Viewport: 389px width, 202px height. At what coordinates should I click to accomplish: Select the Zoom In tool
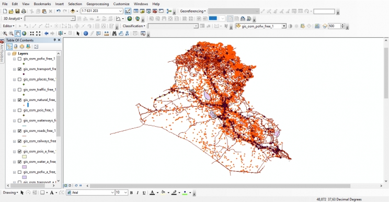coord(5,33)
